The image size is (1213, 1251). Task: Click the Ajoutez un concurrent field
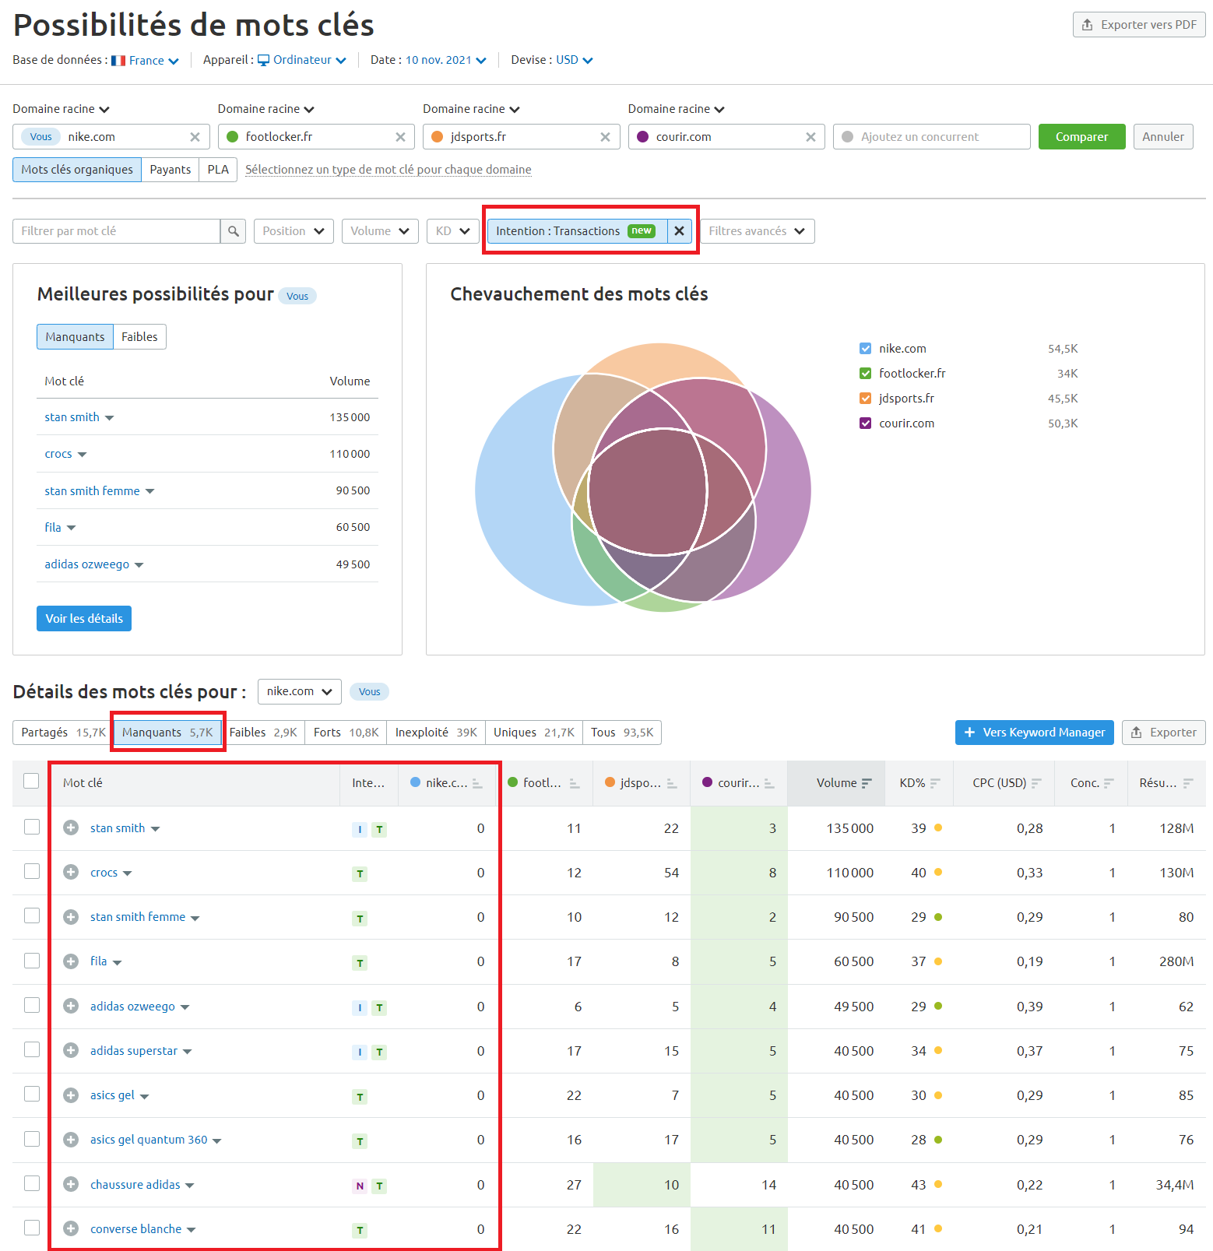pos(931,137)
